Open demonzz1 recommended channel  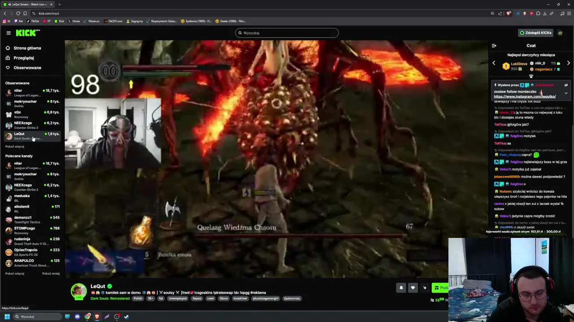pyautogui.click(x=31, y=219)
